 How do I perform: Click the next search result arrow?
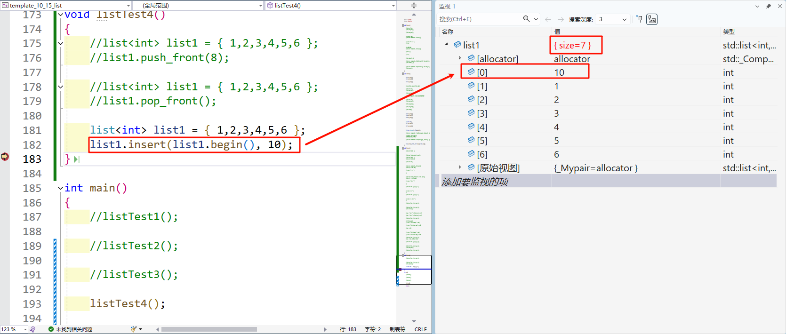[561, 19]
